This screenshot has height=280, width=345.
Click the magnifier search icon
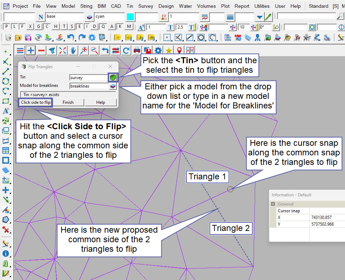pos(340,16)
